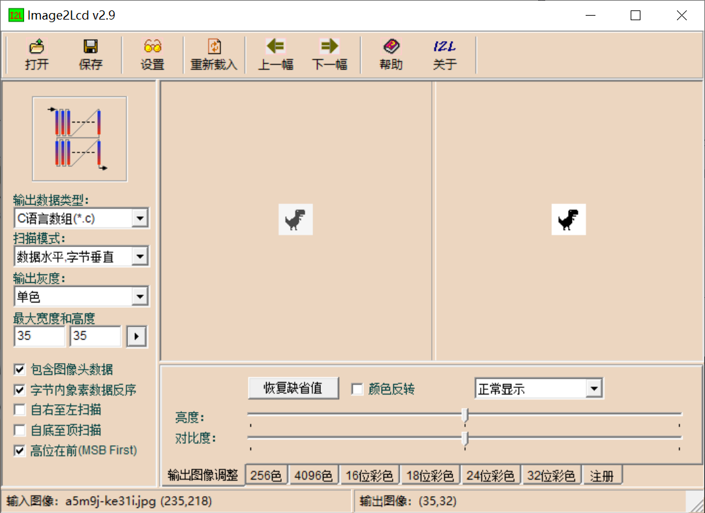
Task: Click the 重新载入 (Reload) icon
Action: [214, 46]
